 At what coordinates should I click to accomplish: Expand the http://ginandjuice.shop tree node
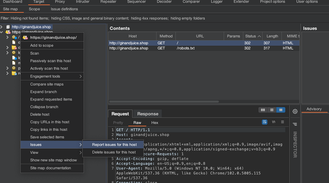tap(2, 27)
